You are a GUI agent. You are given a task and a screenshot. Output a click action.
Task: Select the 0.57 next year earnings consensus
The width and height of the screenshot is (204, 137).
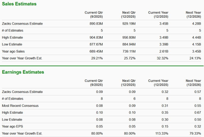tap(198, 92)
